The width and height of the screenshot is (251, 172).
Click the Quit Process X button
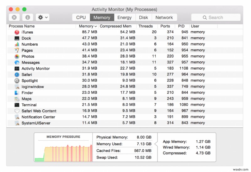[x=14, y=18]
